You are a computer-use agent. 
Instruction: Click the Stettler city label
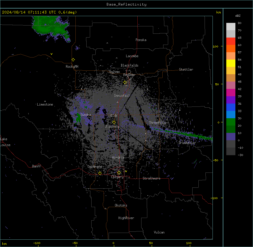[186, 70]
